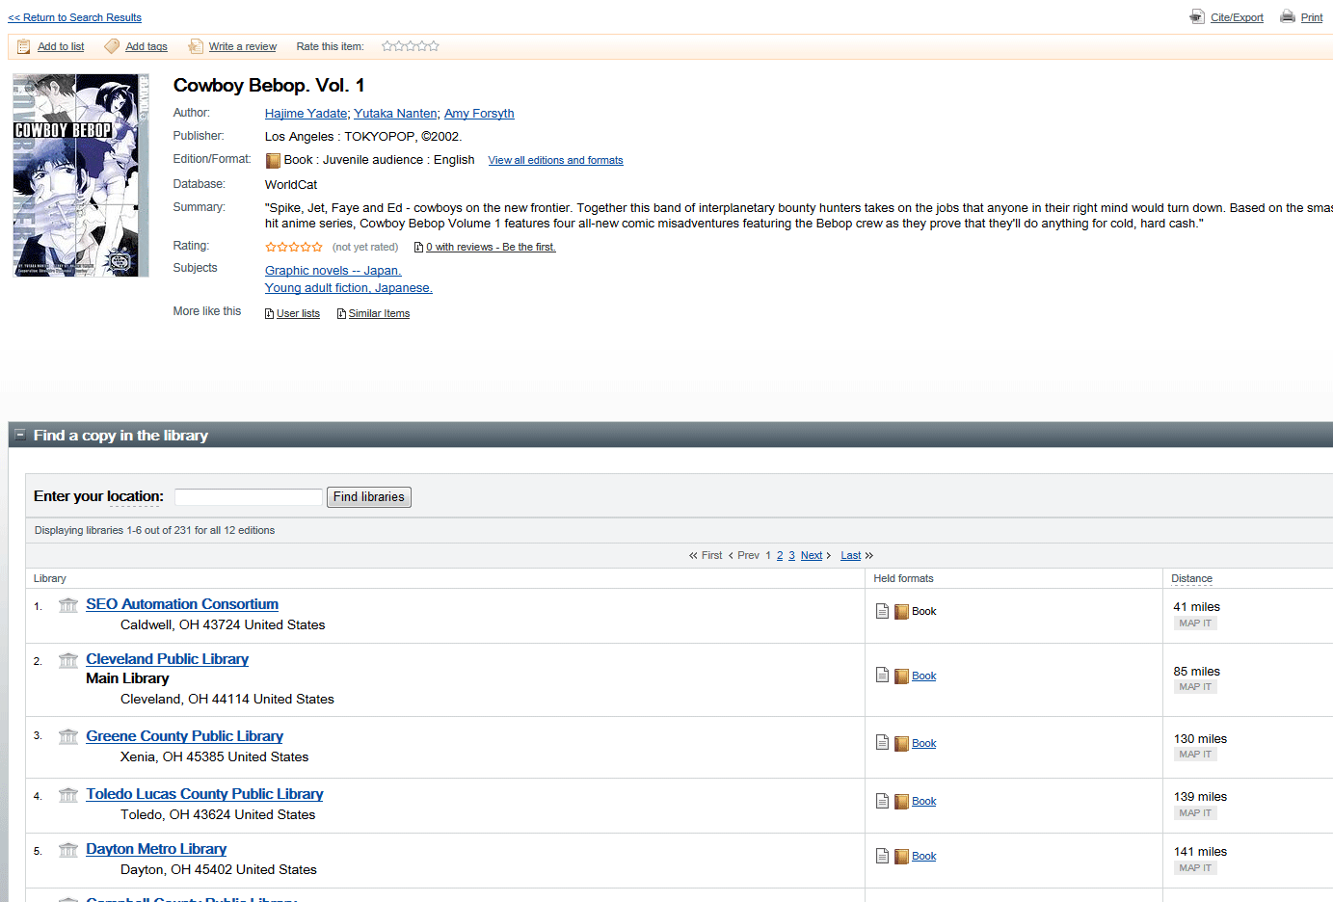Image resolution: width=1333 pixels, height=902 pixels.
Task: Open Dayton Metro Library link
Action: (x=156, y=849)
